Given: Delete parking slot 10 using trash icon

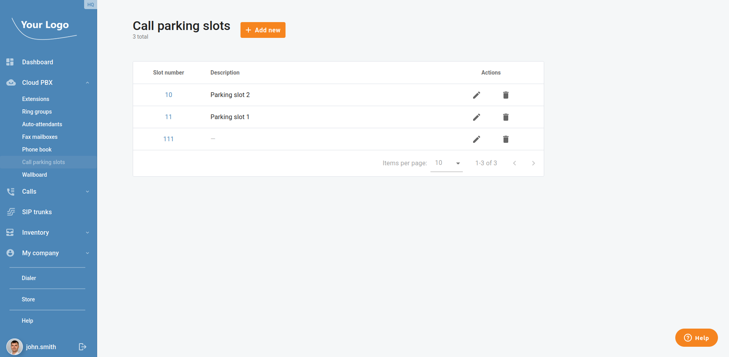Looking at the screenshot, I should tap(506, 95).
